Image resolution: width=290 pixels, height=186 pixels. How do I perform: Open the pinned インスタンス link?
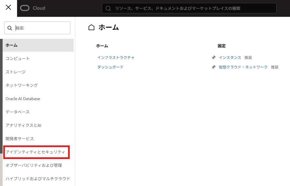point(230,57)
